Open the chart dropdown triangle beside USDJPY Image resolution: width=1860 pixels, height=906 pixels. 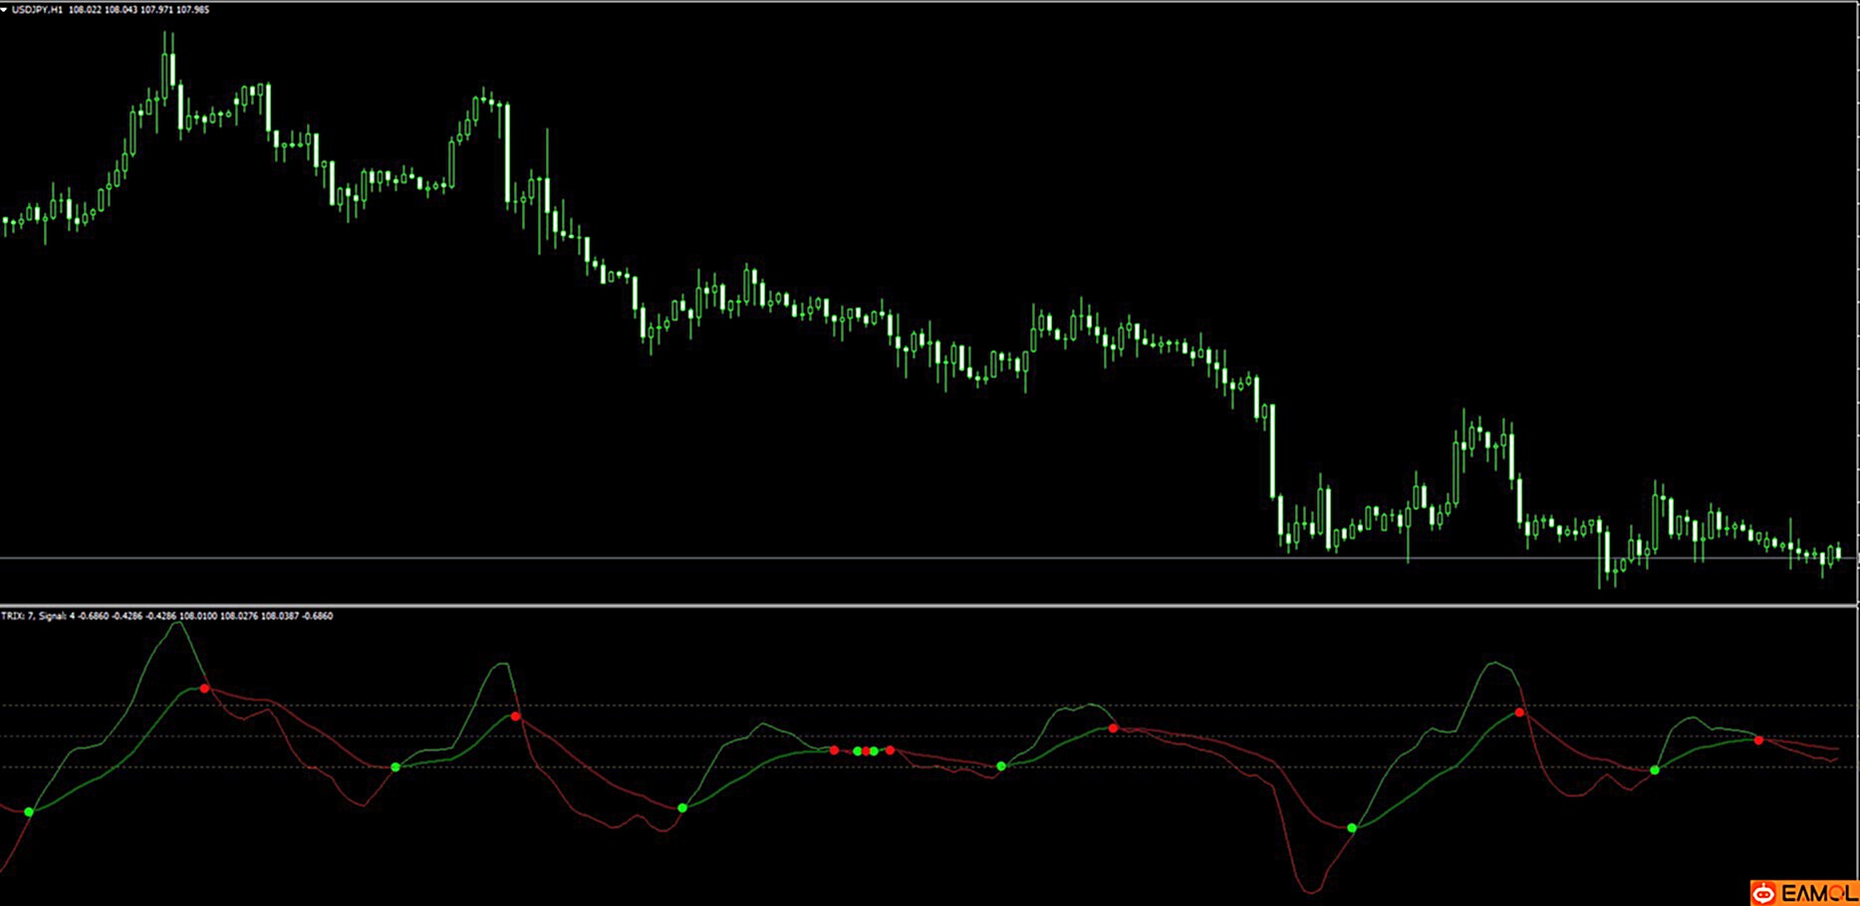(5, 10)
